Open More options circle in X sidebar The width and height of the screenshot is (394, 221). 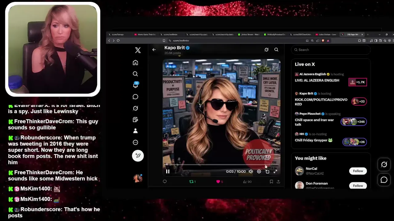coord(135,142)
